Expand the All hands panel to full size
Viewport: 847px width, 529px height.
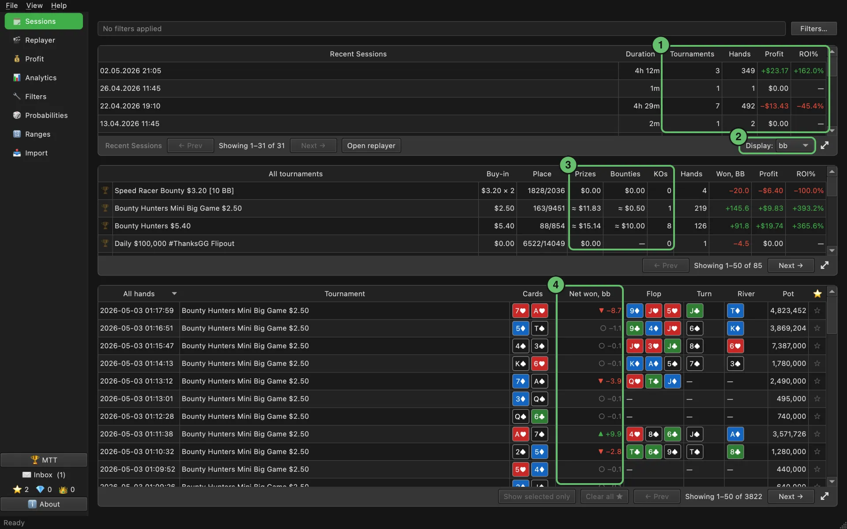click(825, 496)
